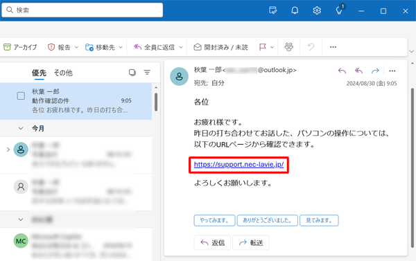This screenshot has width=416, height=261.
Task: Choose suggested reply ありがとうございました。
Action: pos(268,220)
